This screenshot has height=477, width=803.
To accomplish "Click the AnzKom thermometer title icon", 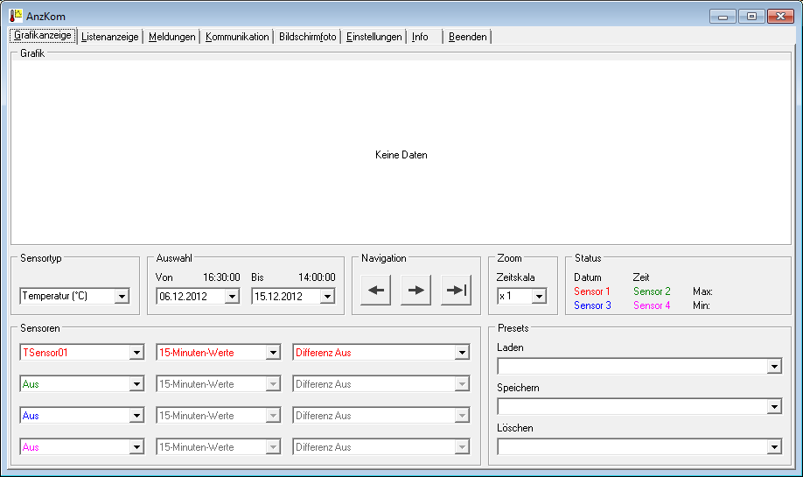I will [16, 16].
